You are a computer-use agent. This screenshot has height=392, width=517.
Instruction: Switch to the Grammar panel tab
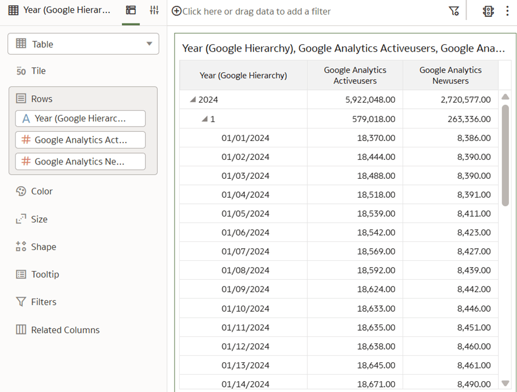click(131, 10)
